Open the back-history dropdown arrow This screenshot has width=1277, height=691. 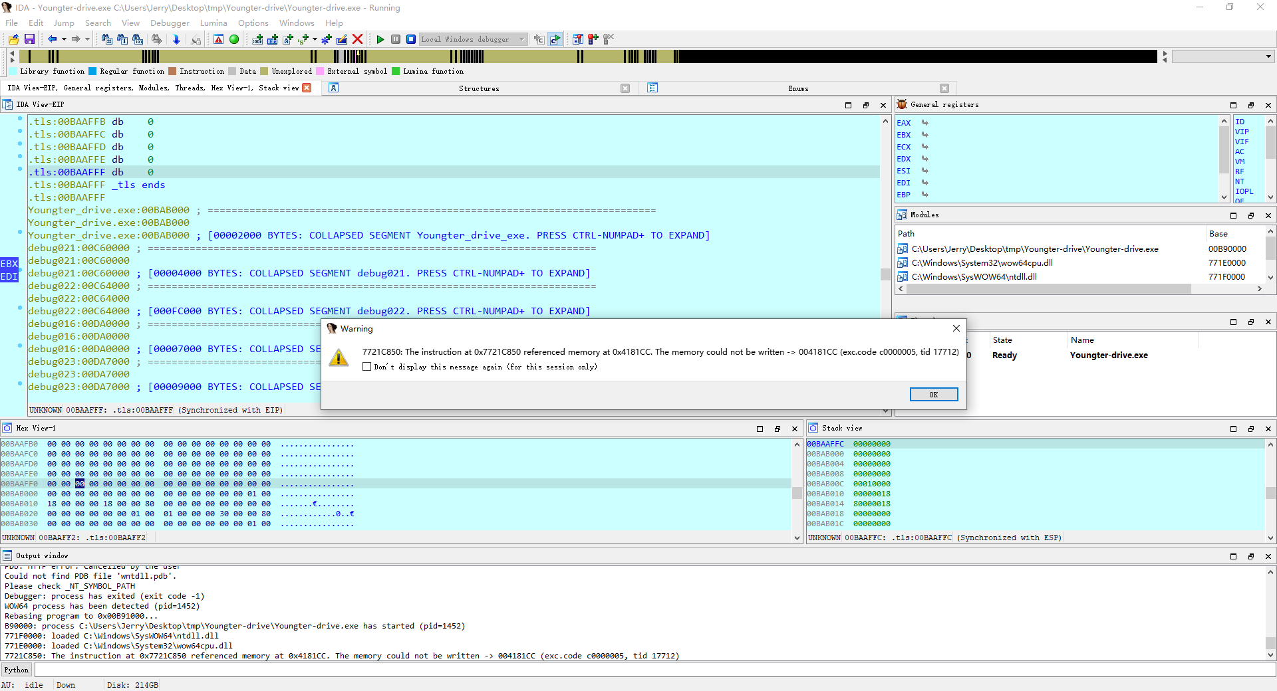coord(64,39)
